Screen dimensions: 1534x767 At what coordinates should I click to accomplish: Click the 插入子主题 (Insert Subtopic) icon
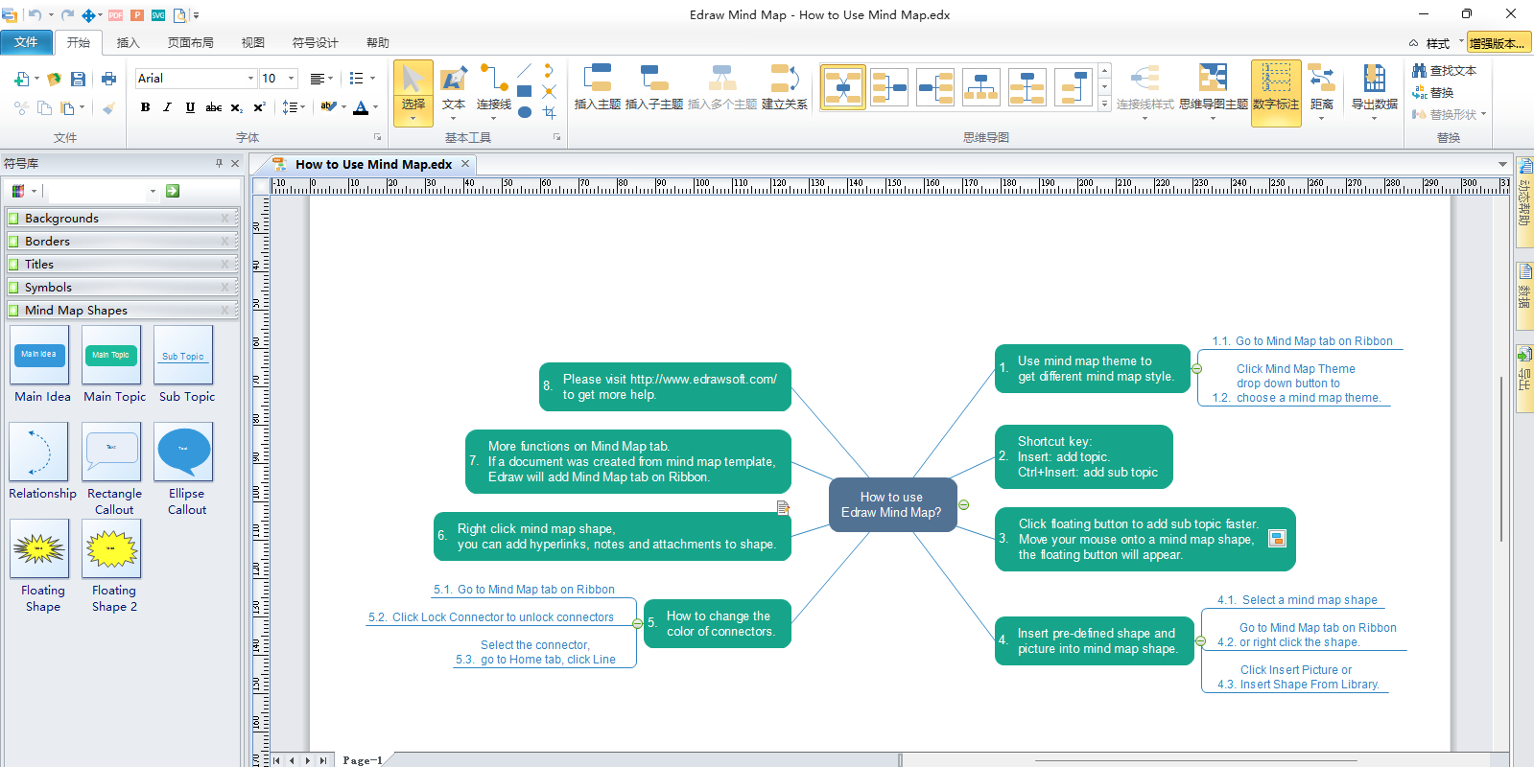click(653, 79)
